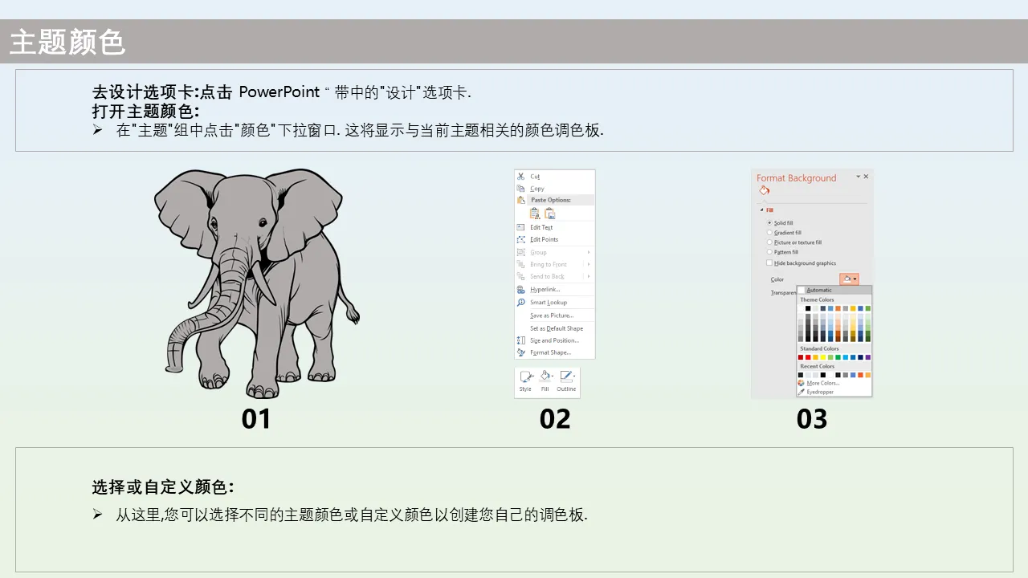Click the Eyedropper icon in color menu

click(x=802, y=392)
